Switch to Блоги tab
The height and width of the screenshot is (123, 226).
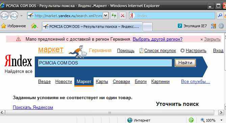(x=141, y=82)
